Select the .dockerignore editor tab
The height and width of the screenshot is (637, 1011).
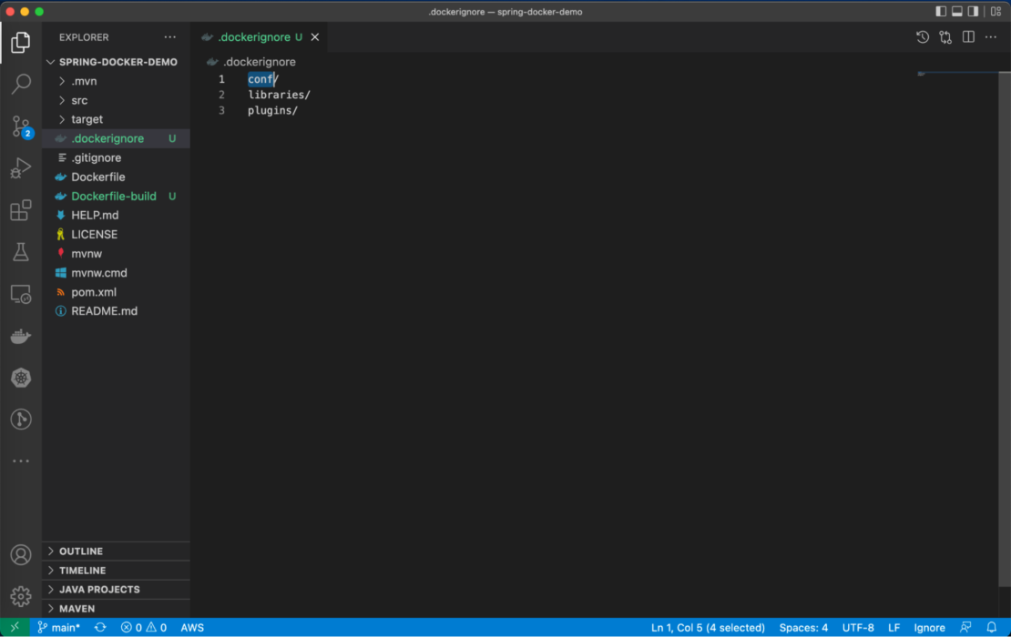coord(252,37)
